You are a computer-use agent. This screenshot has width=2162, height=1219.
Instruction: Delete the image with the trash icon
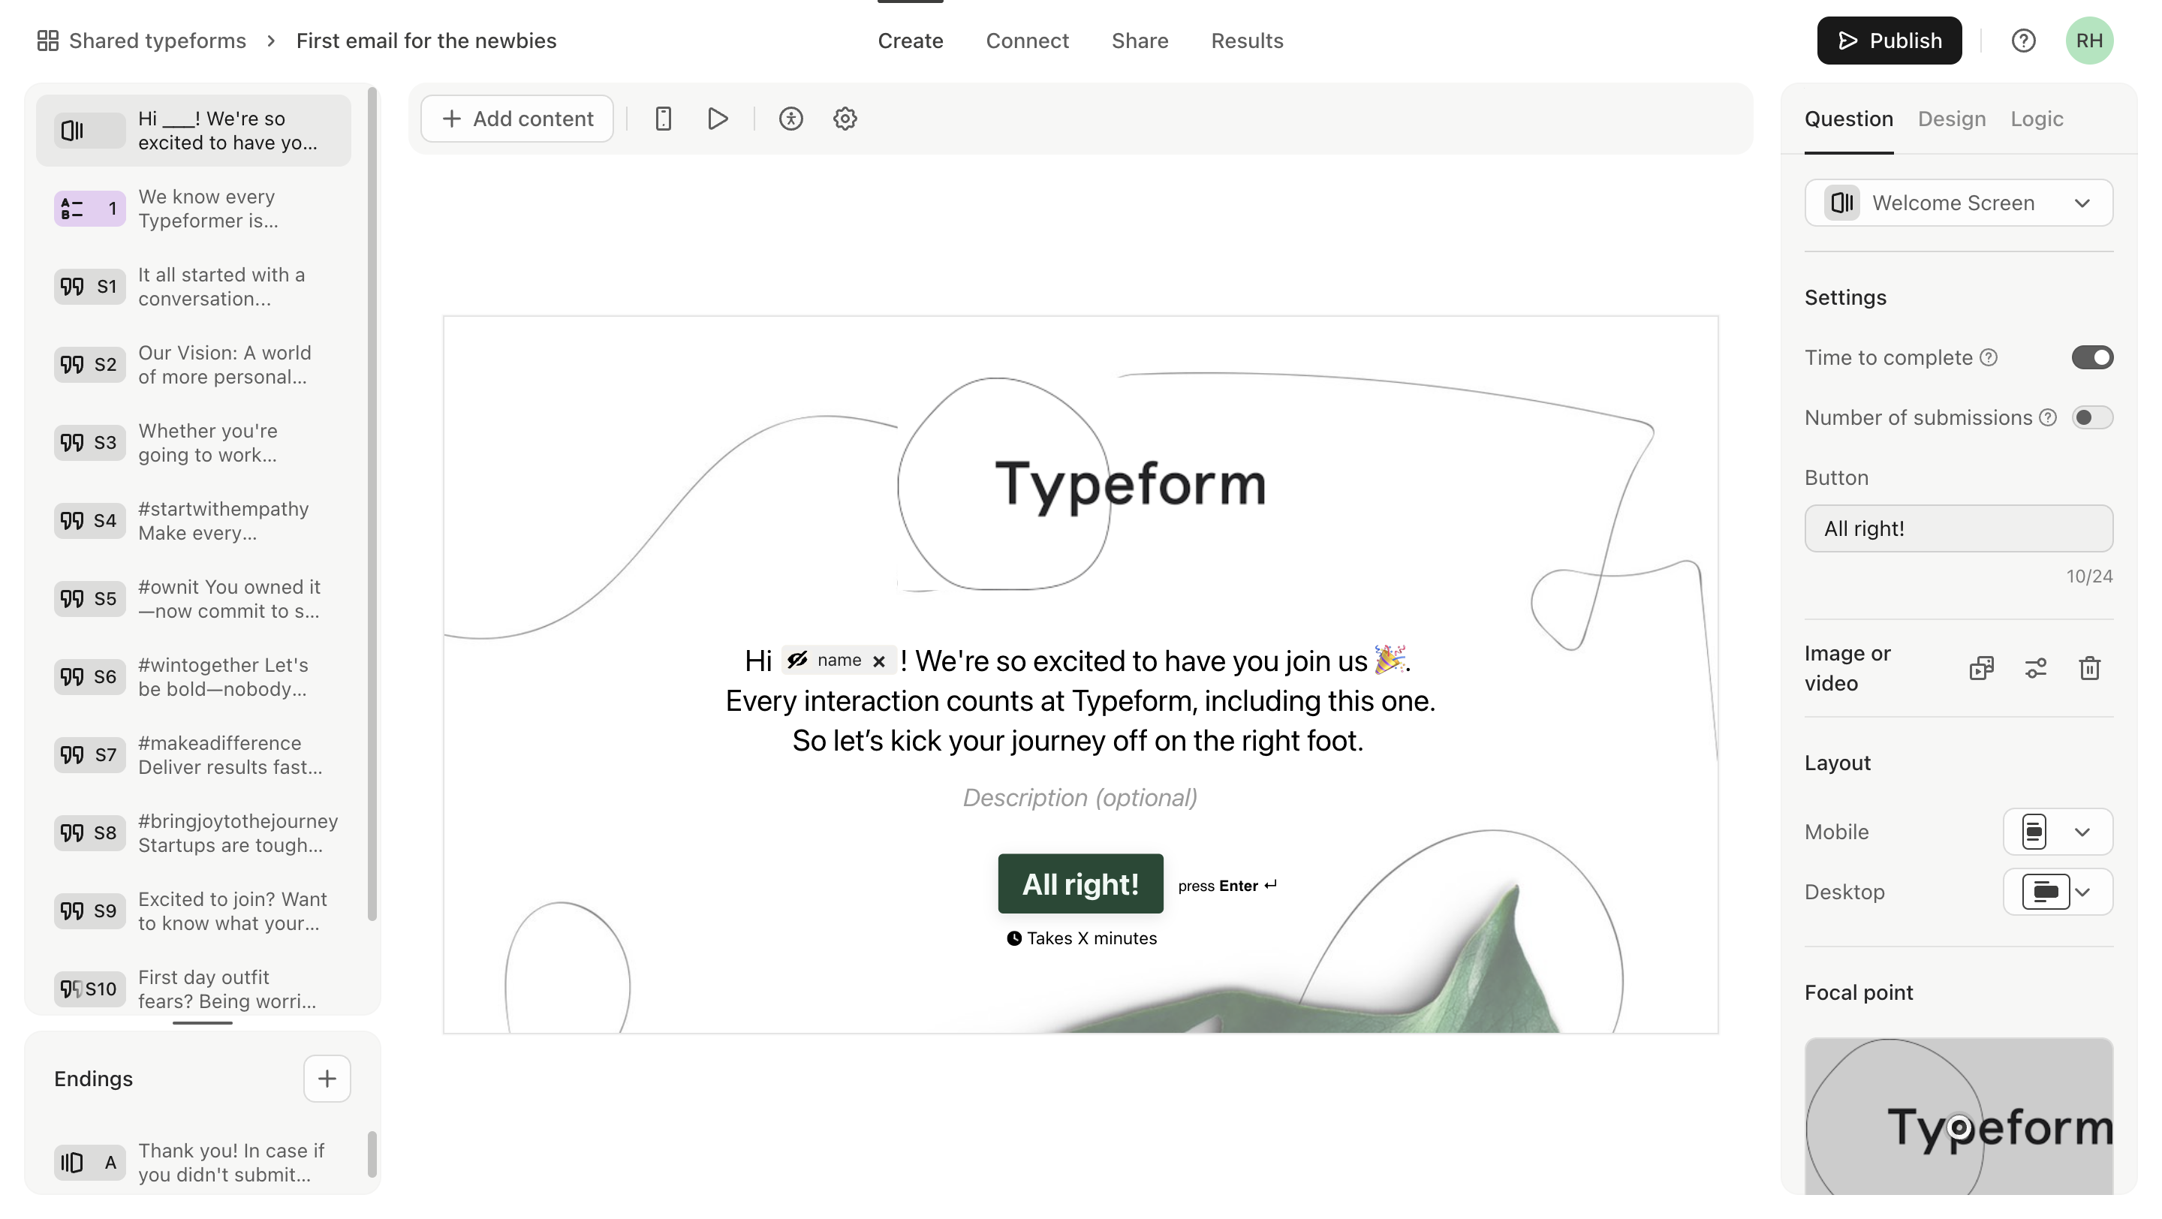[2090, 668]
